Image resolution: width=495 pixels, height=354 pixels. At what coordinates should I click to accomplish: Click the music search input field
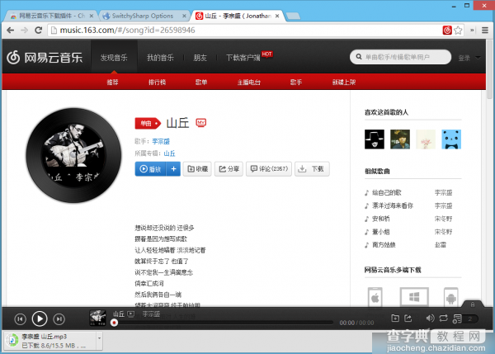pyautogui.click(x=400, y=57)
